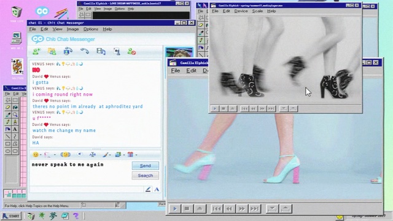Open Image menu in Chit Chat Messenger
Image resolution: width=393 pixels, height=221 pixels.
(72, 29)
